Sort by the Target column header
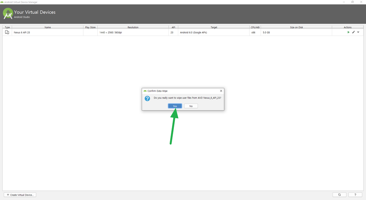The width and height of the screenshot is (366, 200). (x=214, y=27)
